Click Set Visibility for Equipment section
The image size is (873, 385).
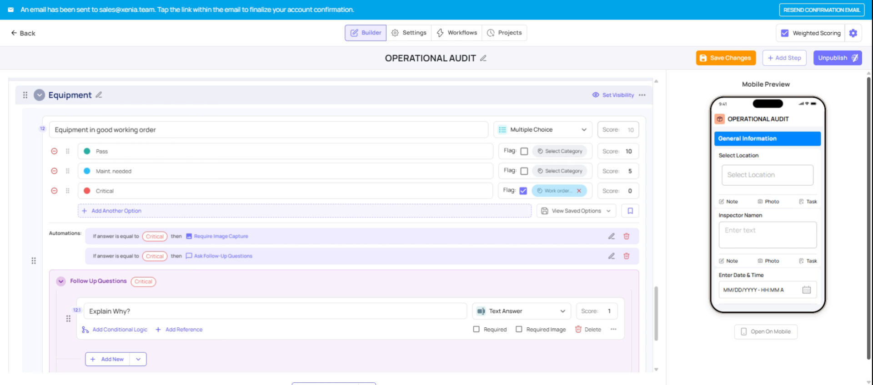(613, 95)
